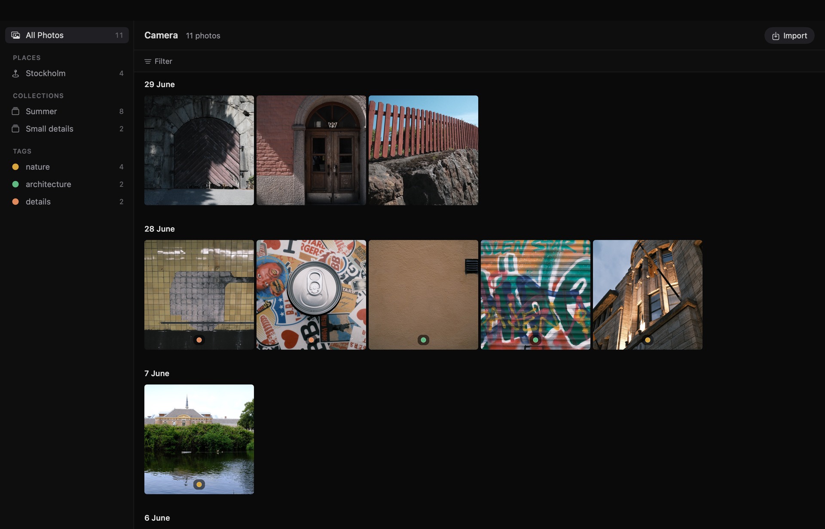Click the 11 photos count label
The height and width of the screenshot is (529, 825).
203,36
